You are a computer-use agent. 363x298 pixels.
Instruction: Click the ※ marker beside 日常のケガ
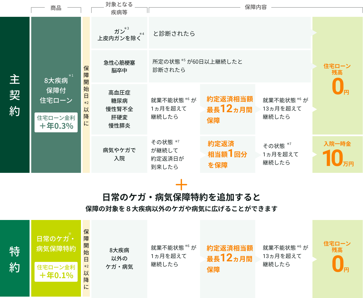point(70,233)
